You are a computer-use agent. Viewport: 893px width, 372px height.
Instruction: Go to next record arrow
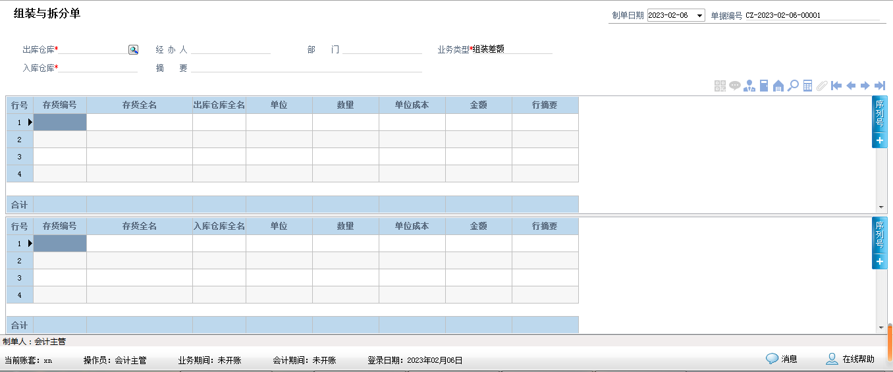pyautogui.click(x=865, y=86)
